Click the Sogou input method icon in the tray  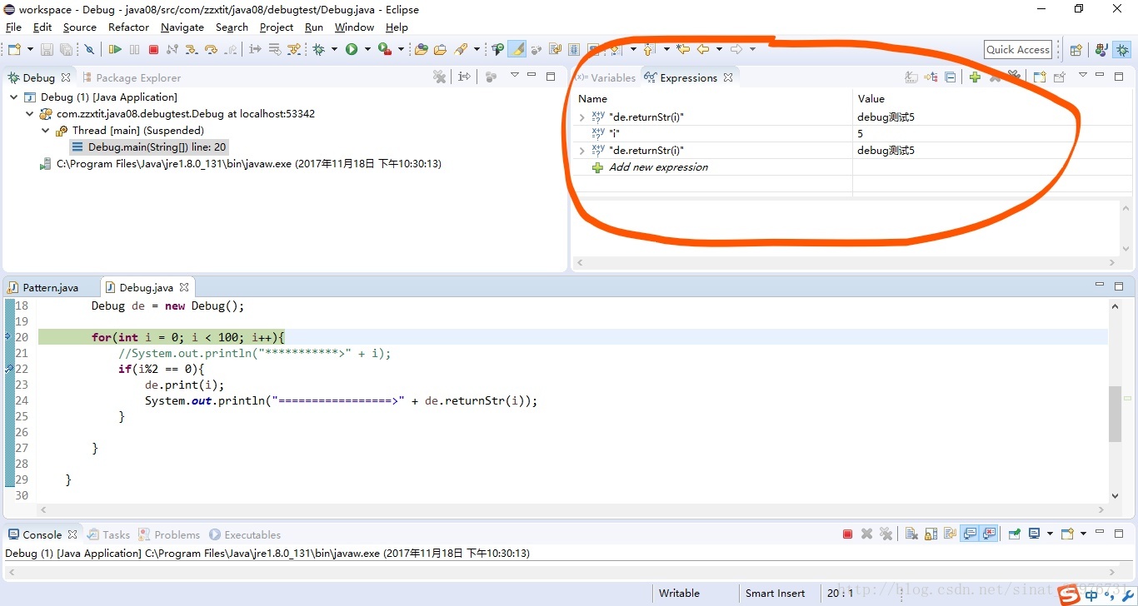coord(1070,594)
